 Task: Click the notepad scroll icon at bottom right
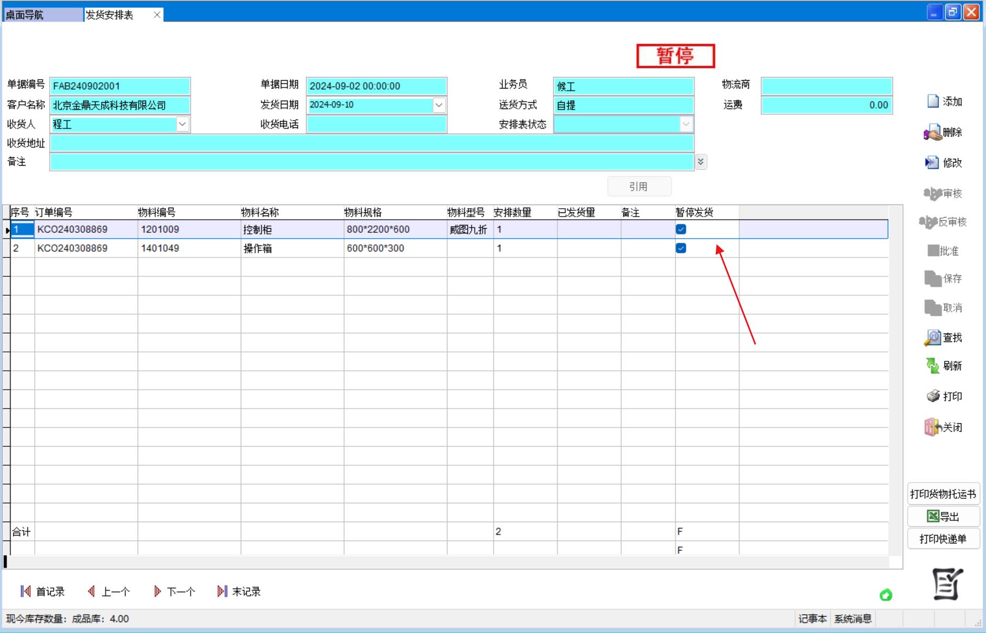[x=947, y=584]
